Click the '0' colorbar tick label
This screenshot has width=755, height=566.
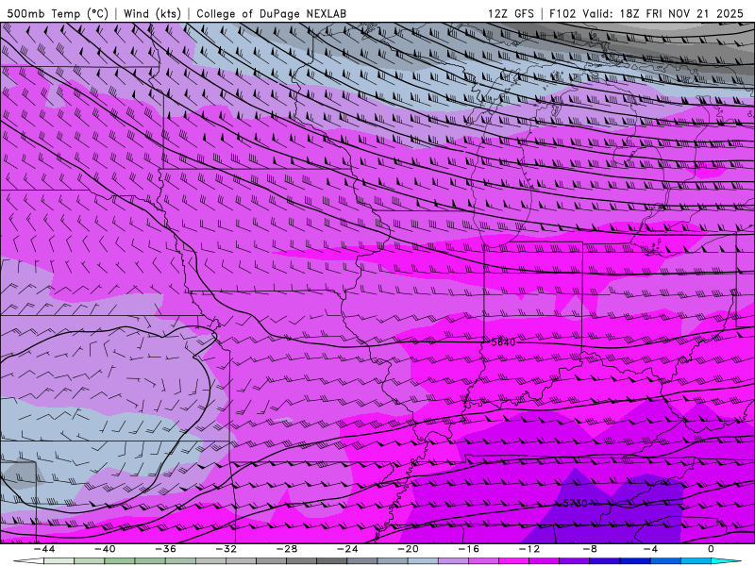pos(712,549)
